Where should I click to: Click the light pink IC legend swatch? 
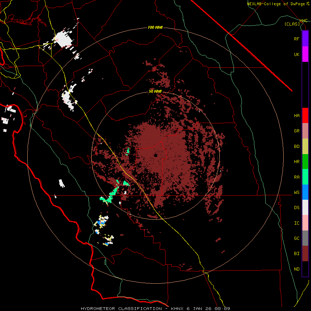point(305,223)
